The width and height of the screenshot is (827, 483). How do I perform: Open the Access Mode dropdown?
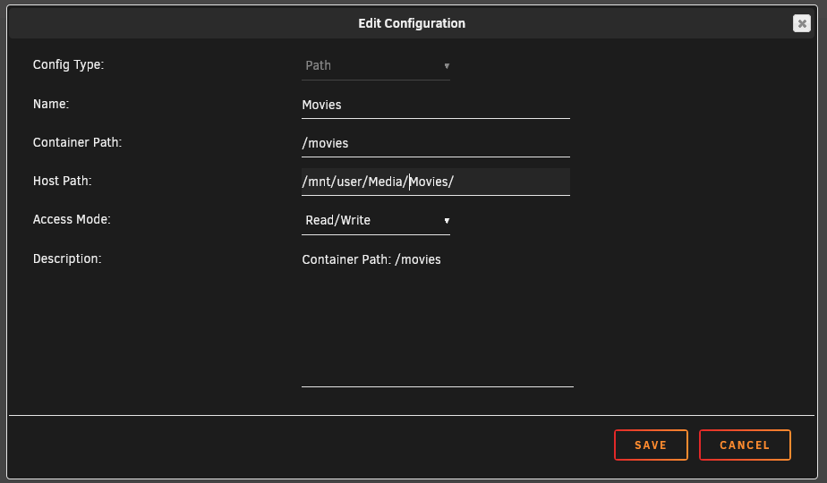pos(376,220)
